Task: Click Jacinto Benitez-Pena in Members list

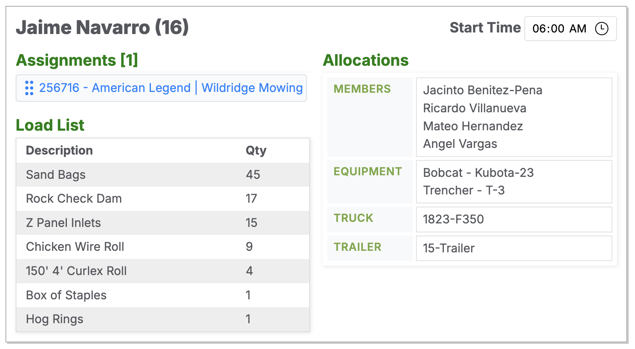Action: (483, 90)
